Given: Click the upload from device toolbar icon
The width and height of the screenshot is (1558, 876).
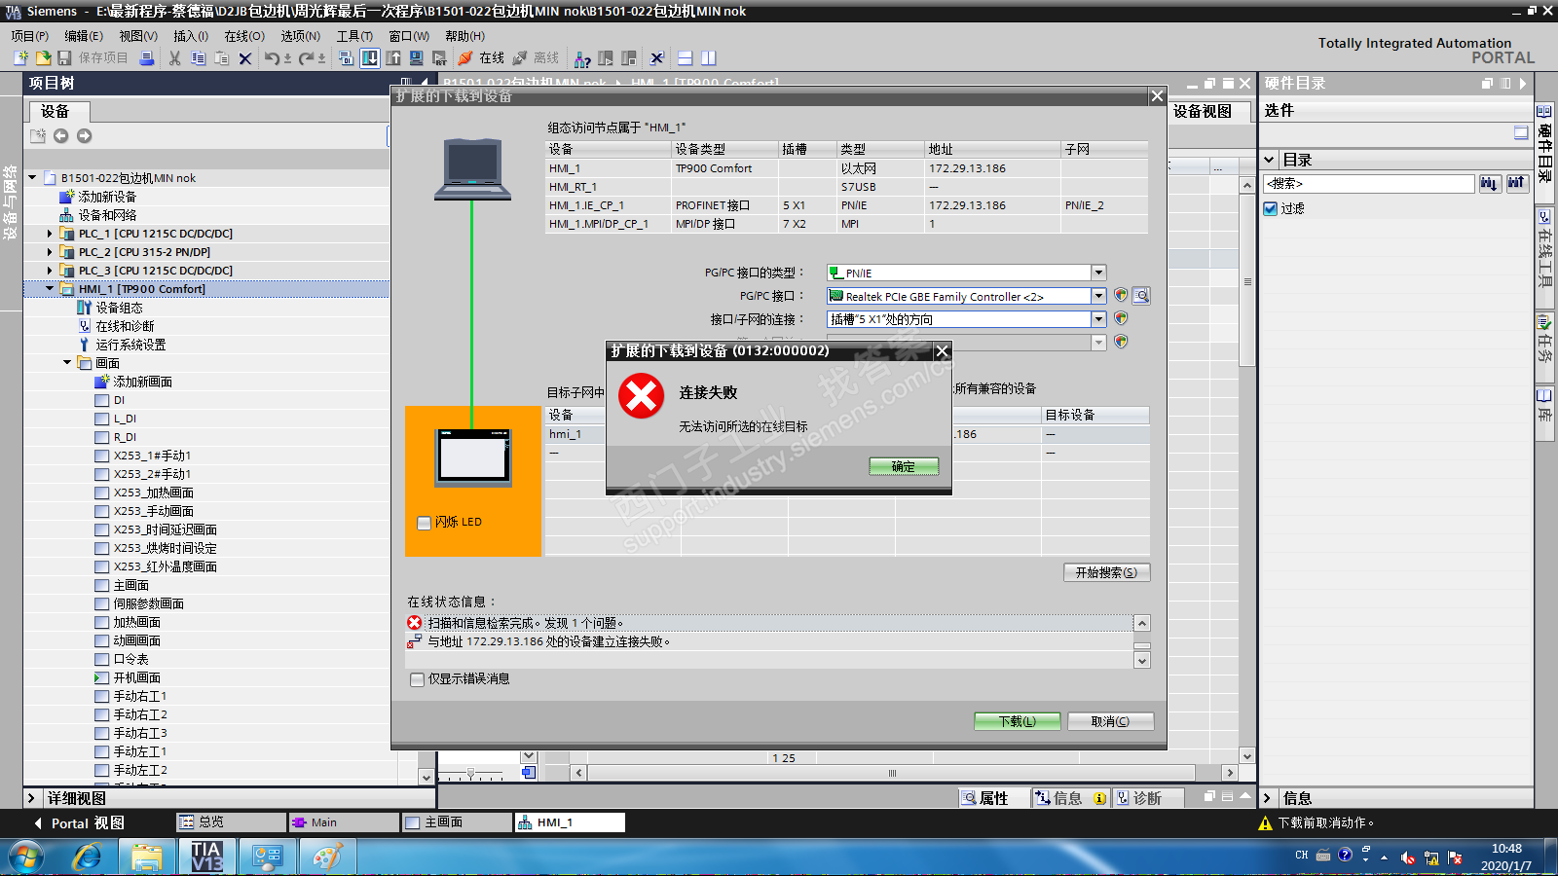Looking at the screenshot, I should coord(393,58).
